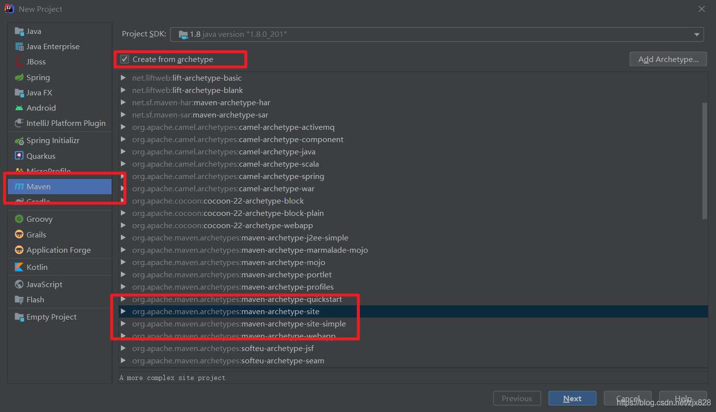Image resolution: width=716 pixels, height=412 pixels.
Task: Select camel-archetype-java in the list
Action: pos(413,151)
